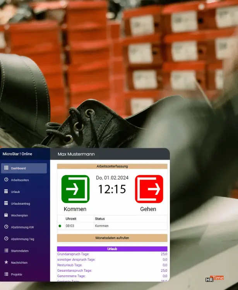
Task: Click the Wochenplan clipboard icon
Action: [6, 215]
